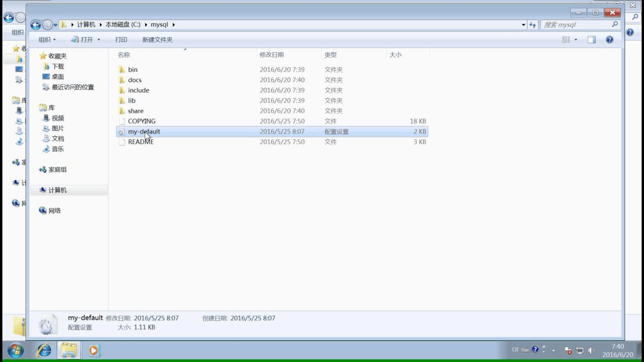Click the network status tray icon

point(579,350)
